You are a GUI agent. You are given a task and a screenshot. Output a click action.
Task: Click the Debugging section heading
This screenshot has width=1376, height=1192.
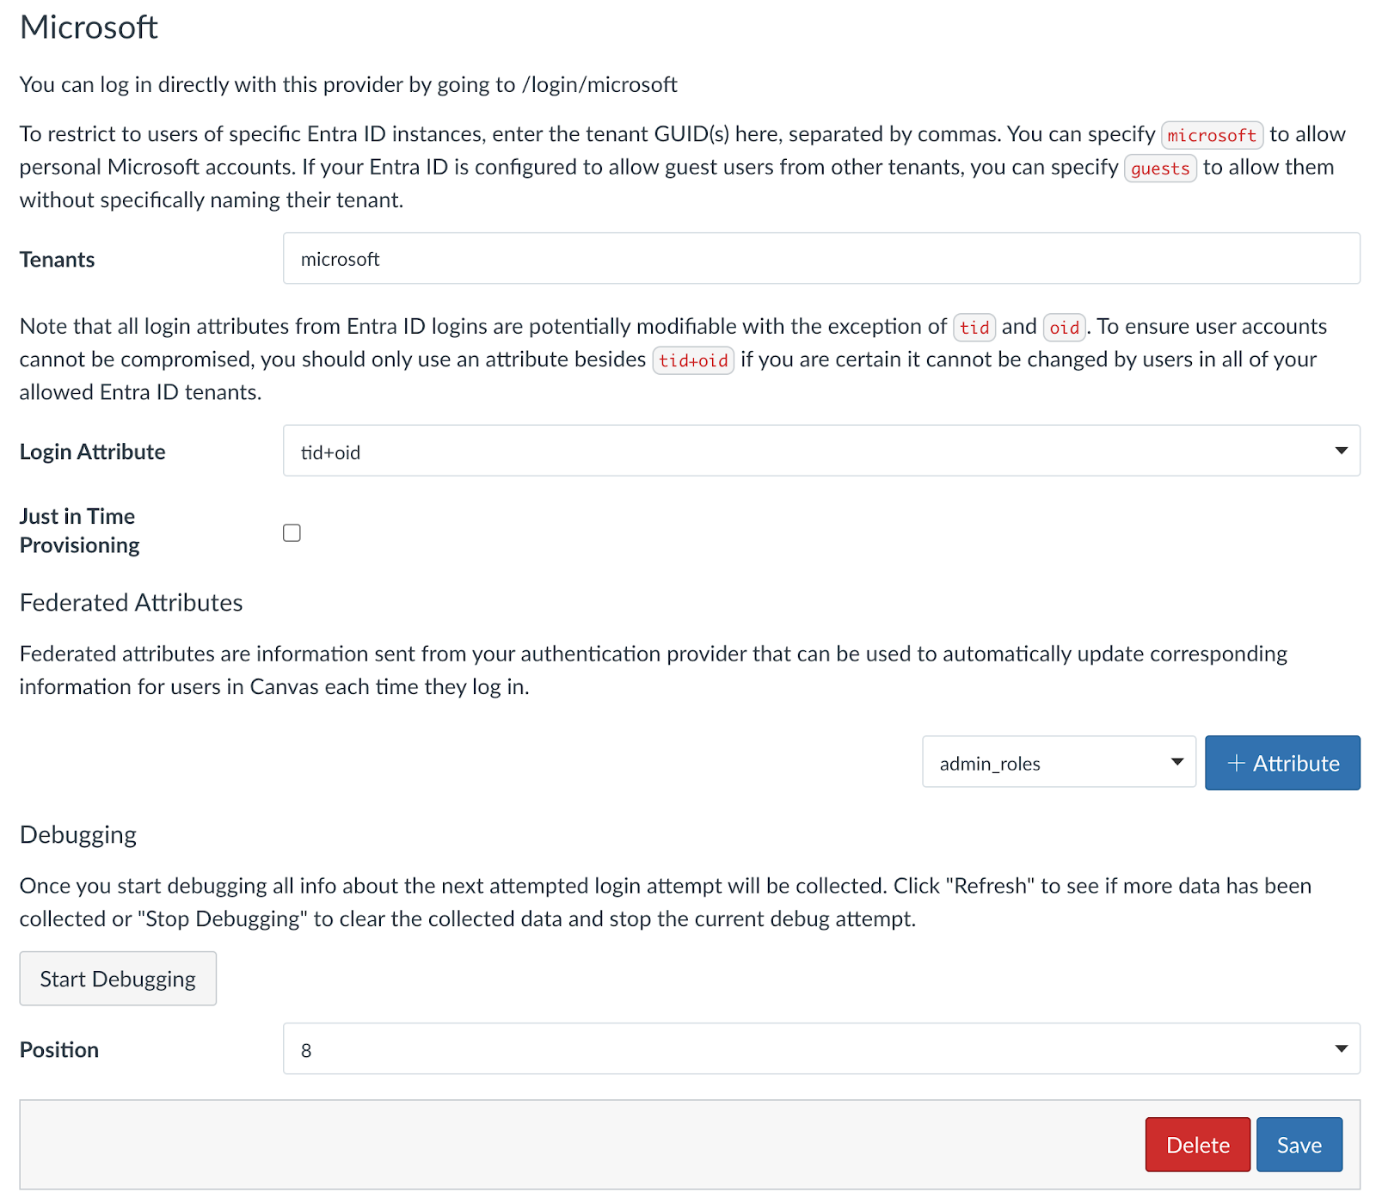point(77,833)
